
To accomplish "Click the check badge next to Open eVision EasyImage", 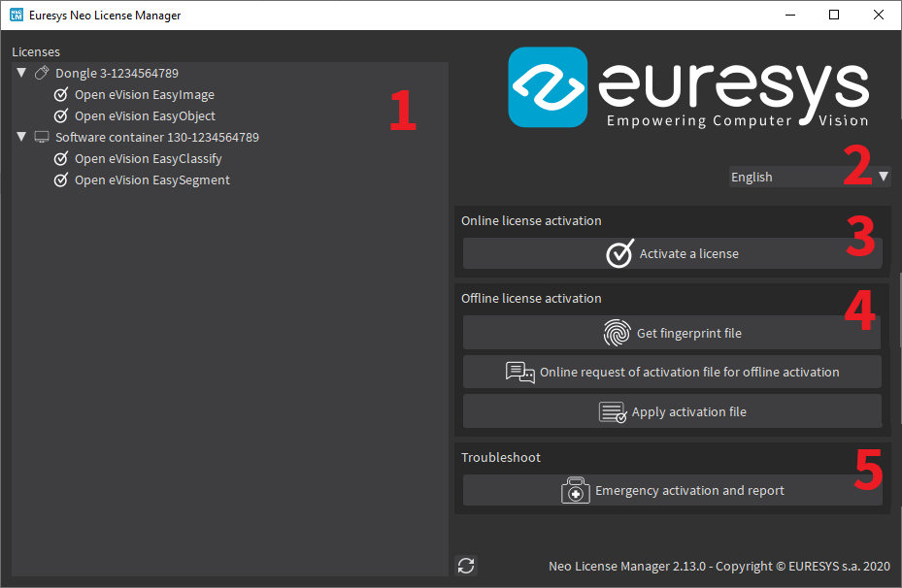I will pyautogui.click(x=60, y=94).
